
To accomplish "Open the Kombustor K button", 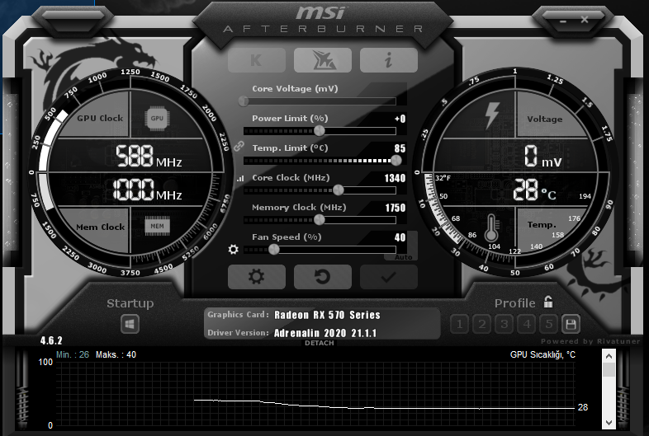I will pos(257,60).
